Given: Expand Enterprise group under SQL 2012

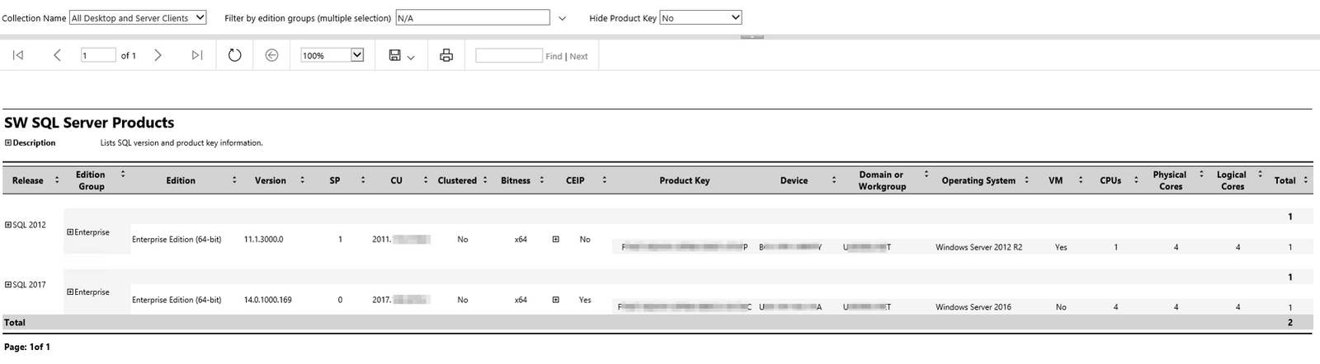Looking at the screenshot, I should (x=70, y=232).
